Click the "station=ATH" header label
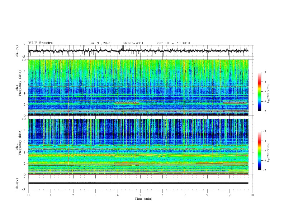This screenshot has height=219, width=284. [133, 43]
